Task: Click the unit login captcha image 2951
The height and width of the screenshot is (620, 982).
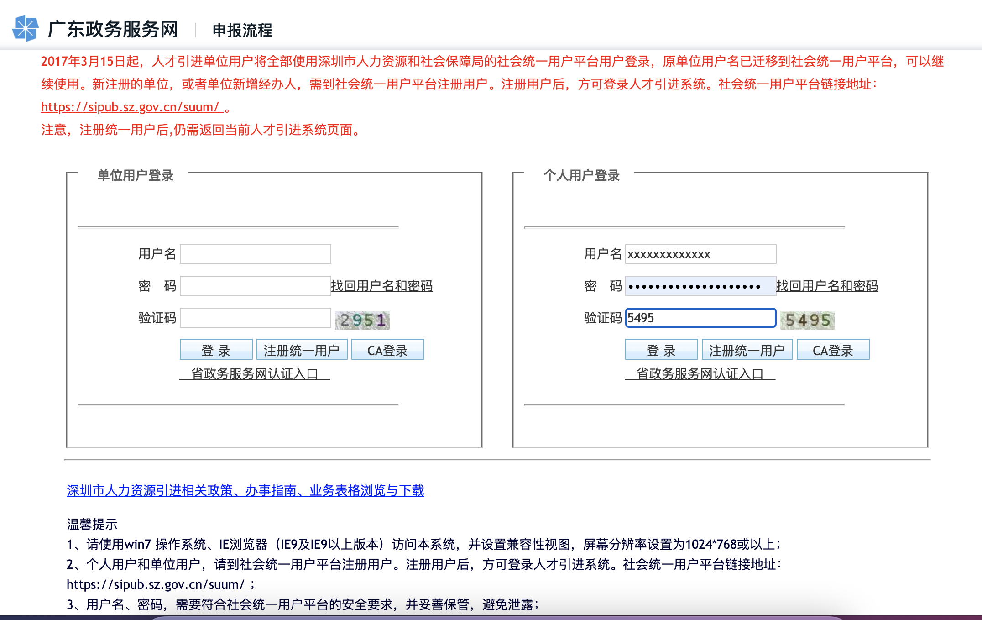Action: 362,319
